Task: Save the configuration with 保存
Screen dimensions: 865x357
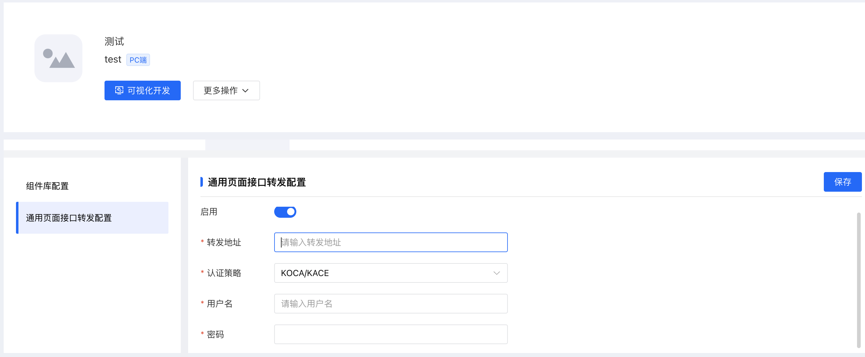Action: click(x=843, y=182)
